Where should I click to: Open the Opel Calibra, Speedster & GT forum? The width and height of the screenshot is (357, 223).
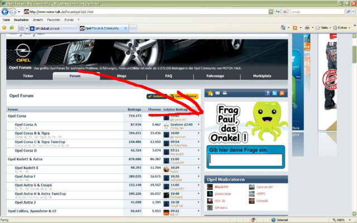32,211
